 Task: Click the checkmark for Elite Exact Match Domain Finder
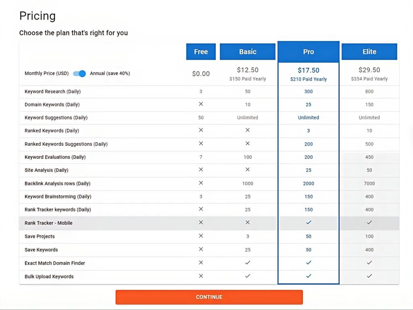pyautogui.click(x=369, y=263)
